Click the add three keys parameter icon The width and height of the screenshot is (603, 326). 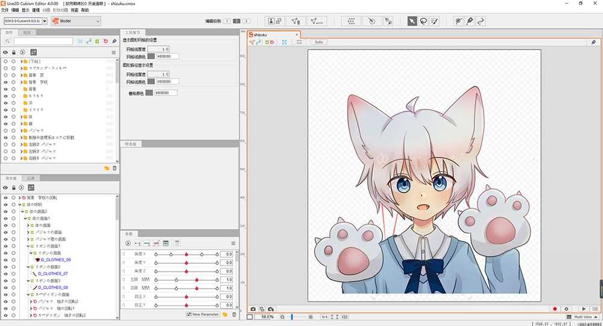click(x=147, y=243)
